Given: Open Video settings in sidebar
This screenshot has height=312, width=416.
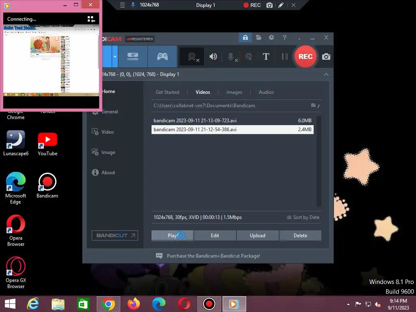Looking at the screenshot, I should (x=103, y=132).
